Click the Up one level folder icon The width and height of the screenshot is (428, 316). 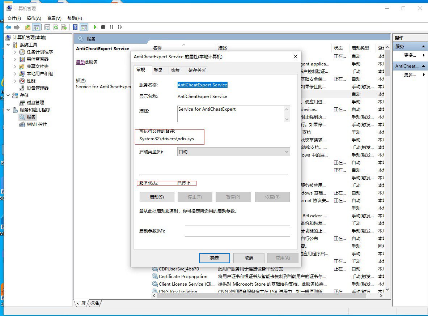[x=27, y=27]
